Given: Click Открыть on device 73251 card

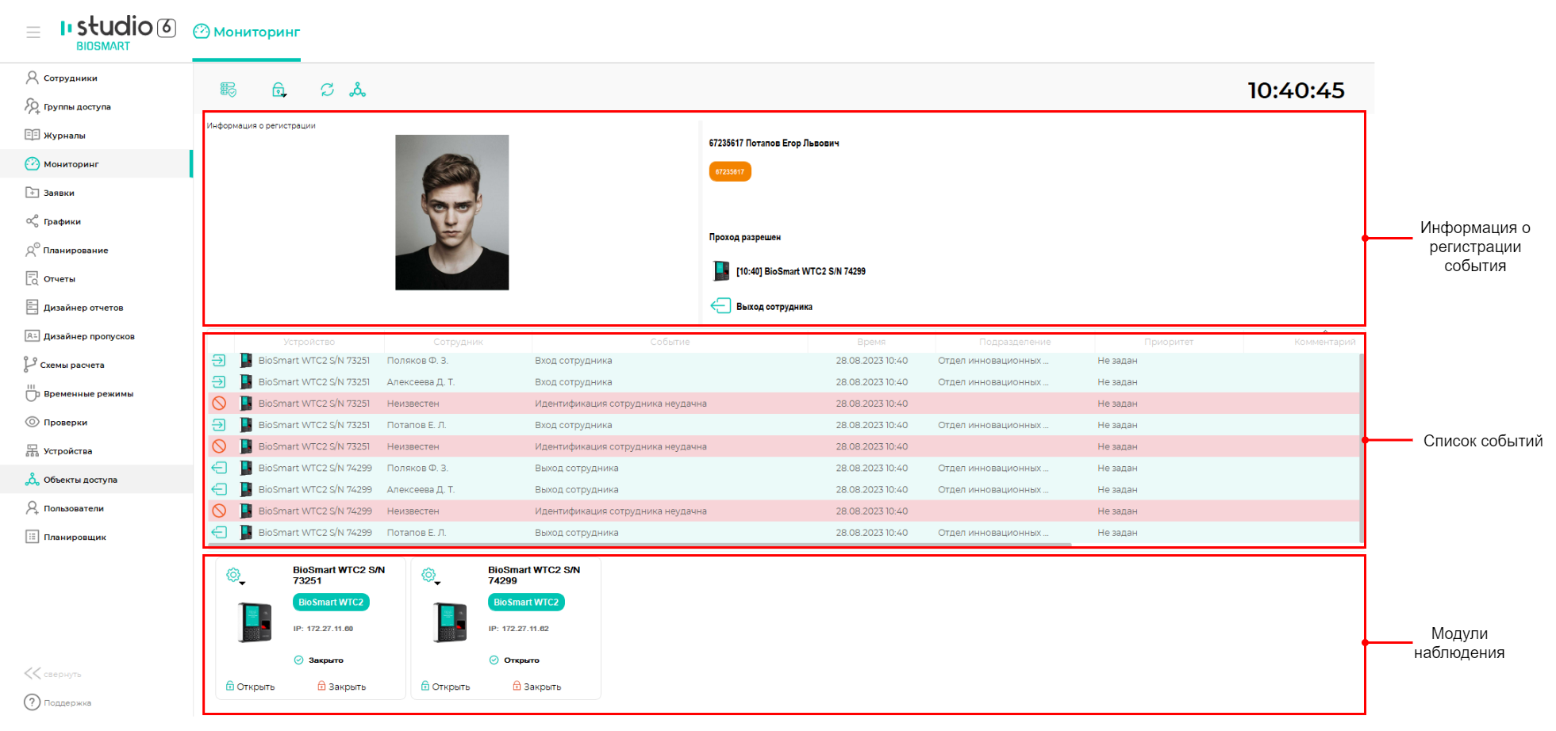Looking at the screenshot, I should [250, 687].
